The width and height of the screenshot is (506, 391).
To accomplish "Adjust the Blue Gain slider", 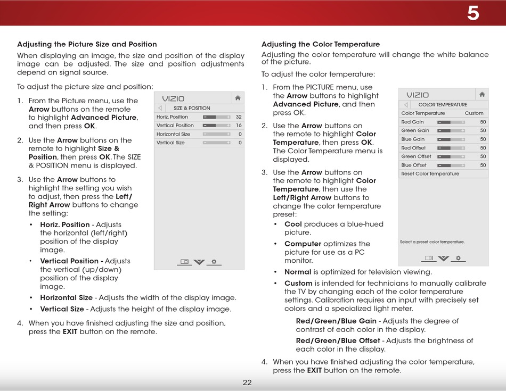I will pos(451,139).
